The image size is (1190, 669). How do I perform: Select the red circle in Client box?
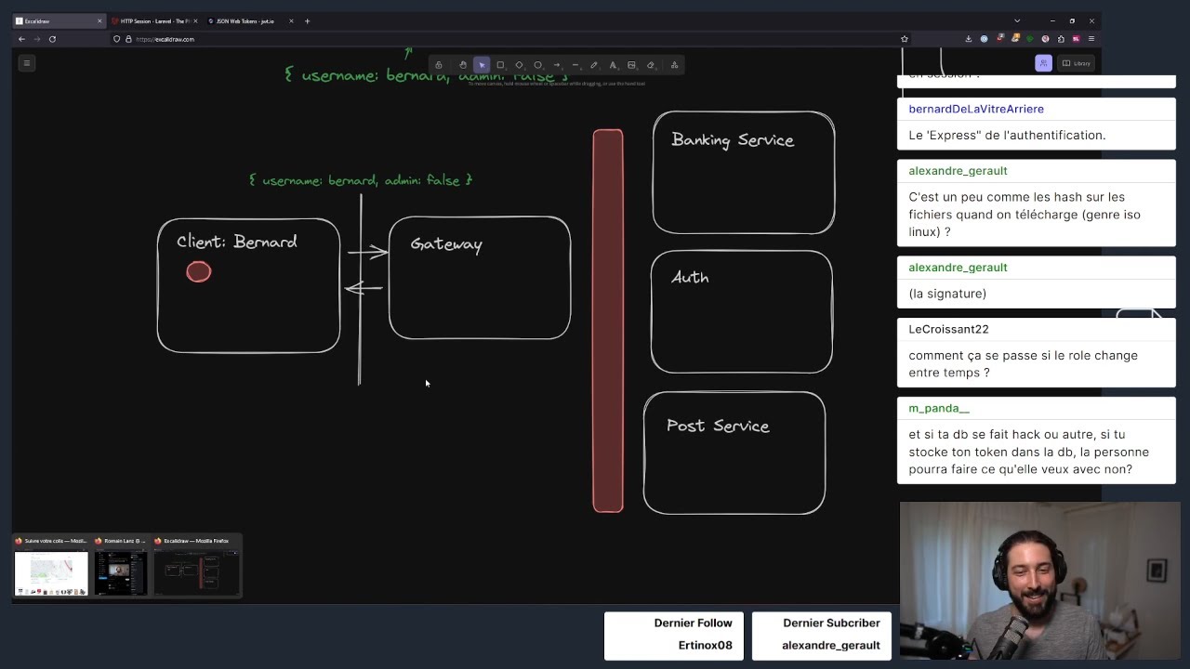point(199,271)
